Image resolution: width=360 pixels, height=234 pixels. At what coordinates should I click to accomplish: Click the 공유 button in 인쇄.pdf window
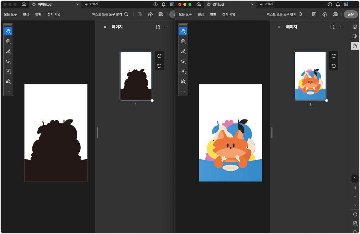tap(350, 14)
